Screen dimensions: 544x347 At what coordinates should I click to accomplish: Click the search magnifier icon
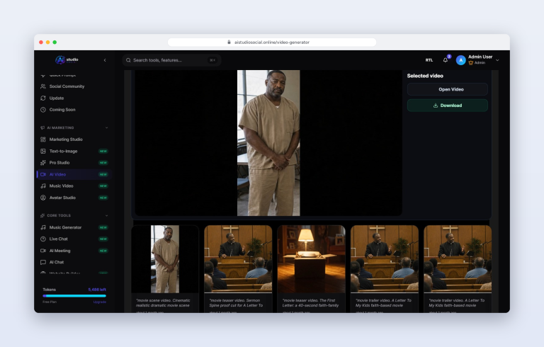pyautogui.click(x=128, y=60)
